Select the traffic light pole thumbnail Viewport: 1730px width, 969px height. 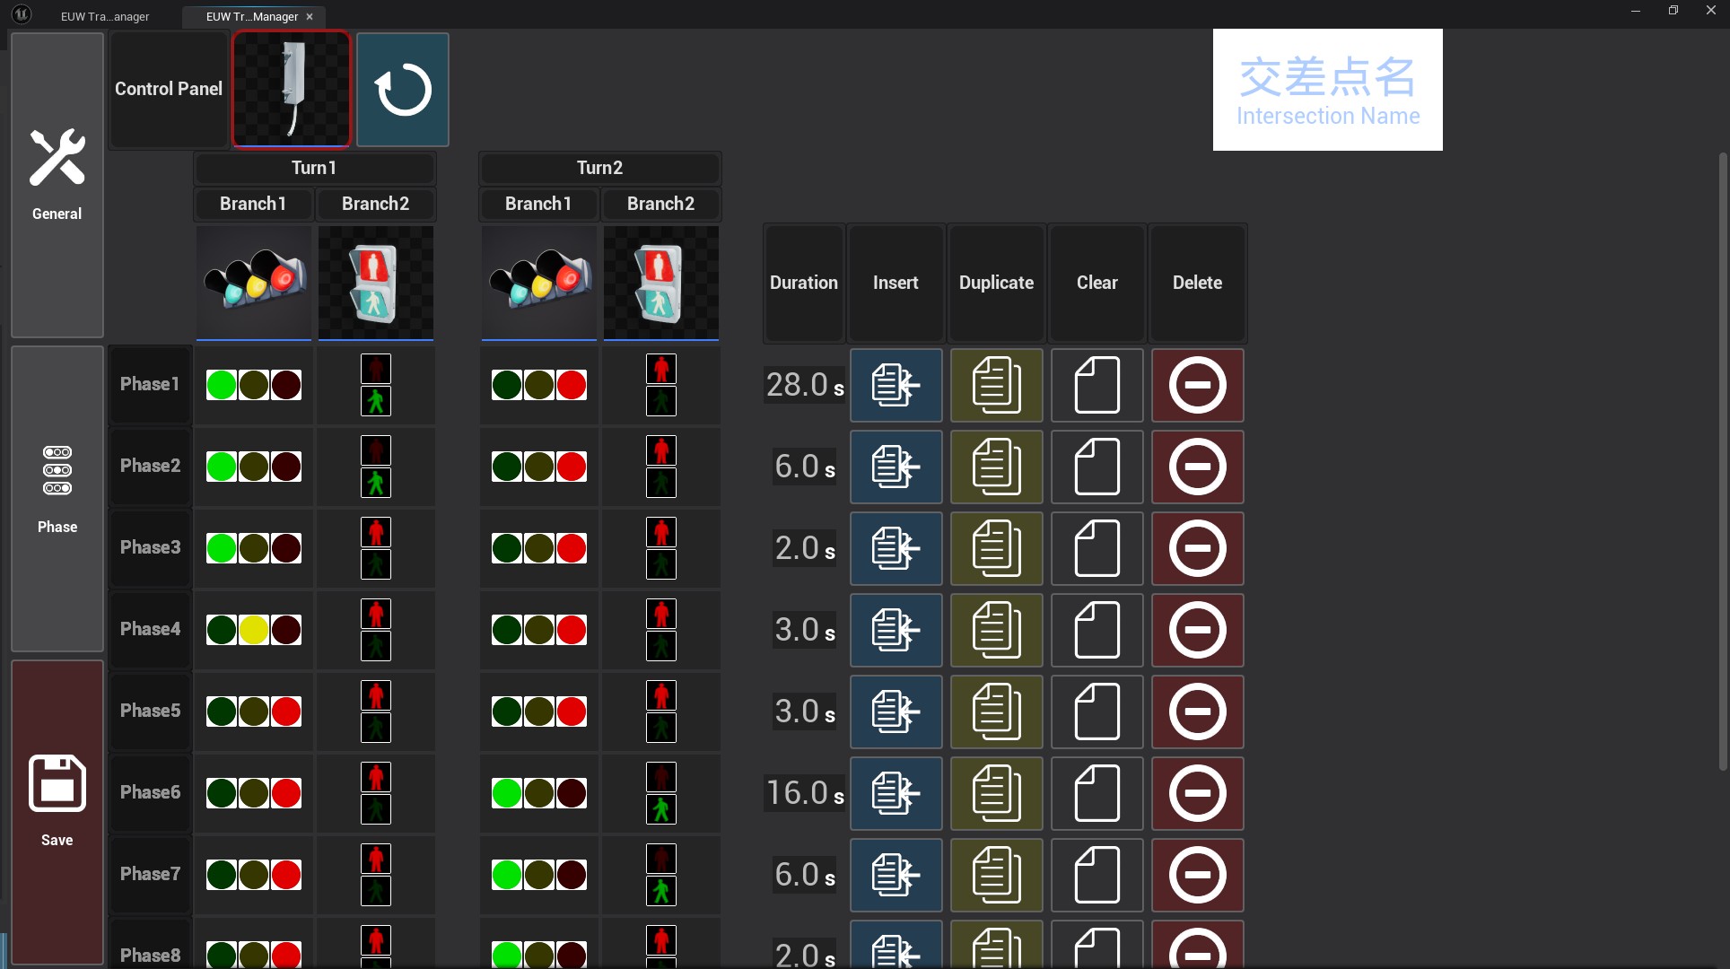pyautogui.click(x=292, y=89)
